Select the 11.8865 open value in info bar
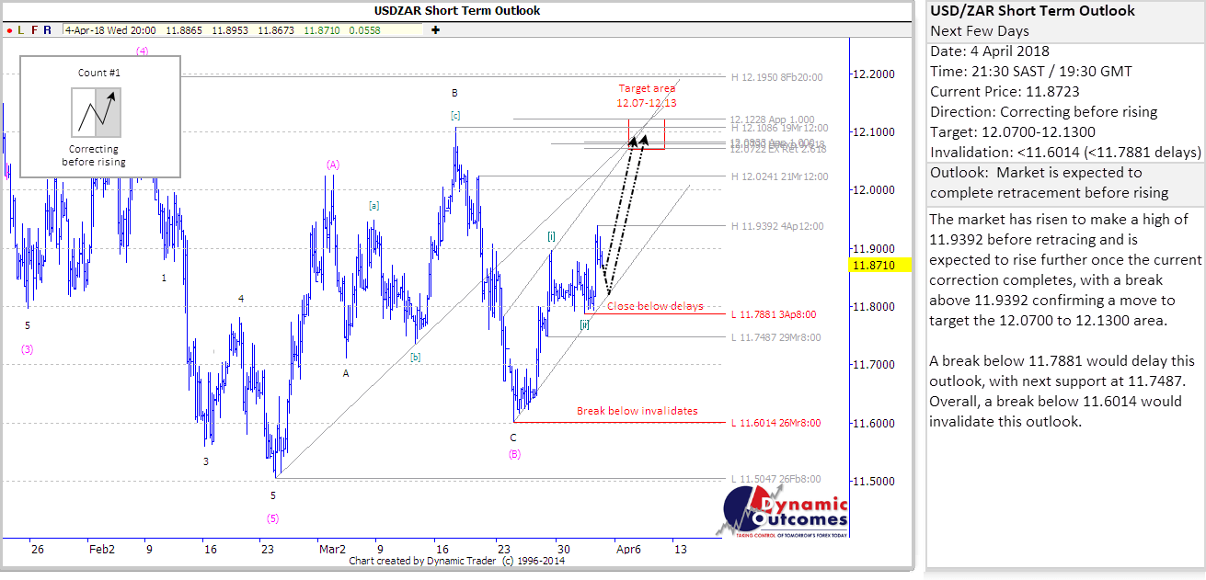The width and height of the screenshot is (1206, 580). pos(183,30)
